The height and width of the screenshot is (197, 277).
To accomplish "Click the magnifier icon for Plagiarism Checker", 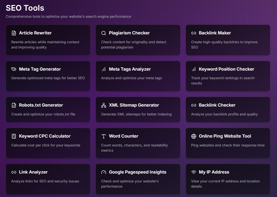I will click(104, 33).
